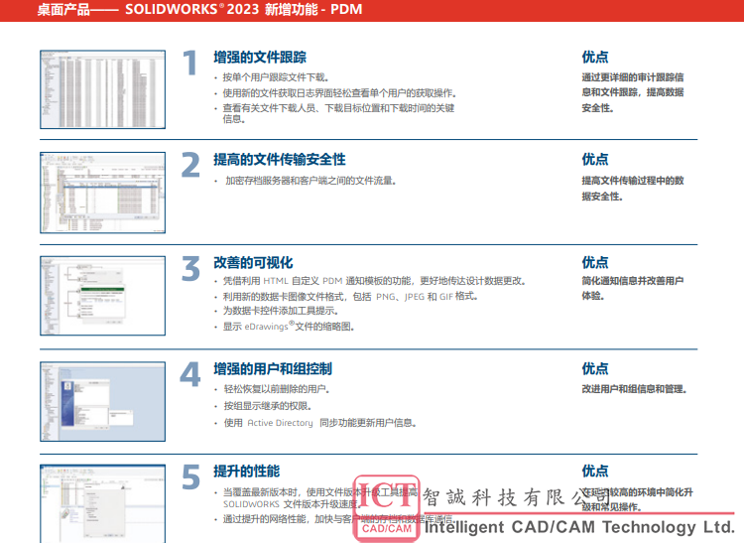Viewport: 744px width, 543px height.
Task: Click the bullet 为数据卡控件添加工具提示
Action: 281,311
